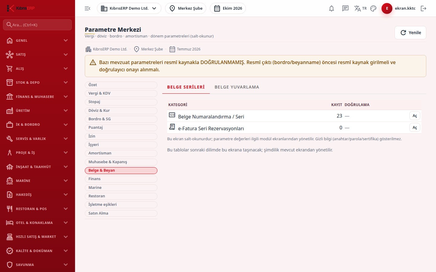Click the Merkez Şube branch selector
436x272 pixels.
[186, 8]
